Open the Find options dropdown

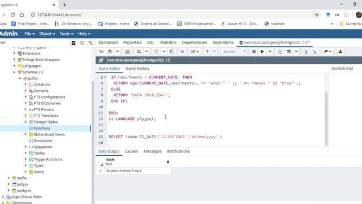coord(146,52)
